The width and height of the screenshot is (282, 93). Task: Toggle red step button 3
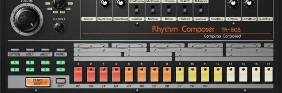(104, 74)
